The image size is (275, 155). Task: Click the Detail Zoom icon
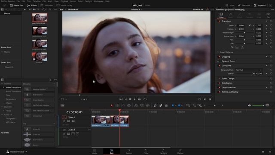(x=194, y=105)
